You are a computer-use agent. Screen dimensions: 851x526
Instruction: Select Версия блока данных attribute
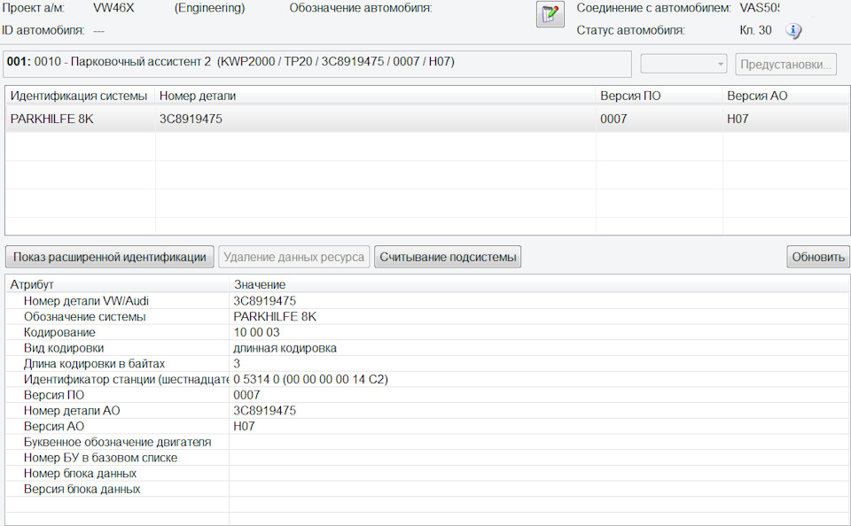427,489
